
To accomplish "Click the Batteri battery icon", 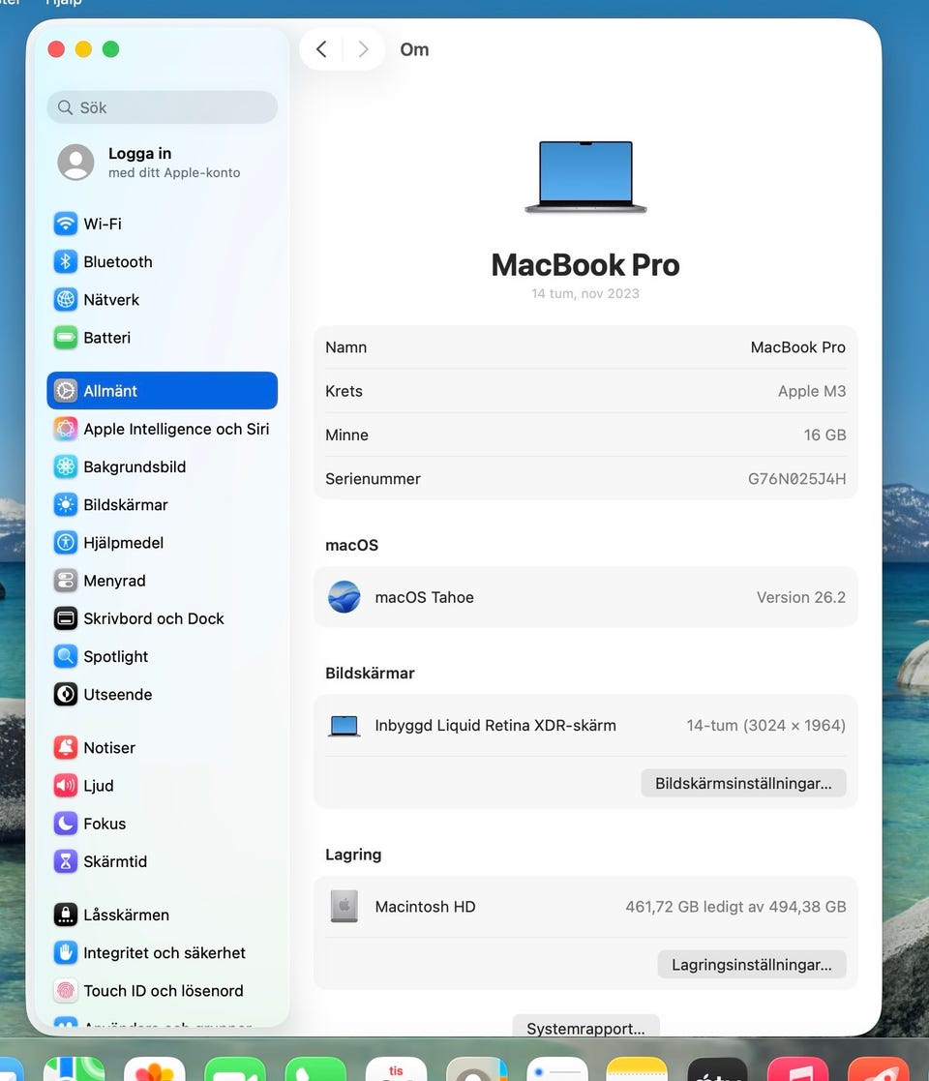I will (65, 338).
